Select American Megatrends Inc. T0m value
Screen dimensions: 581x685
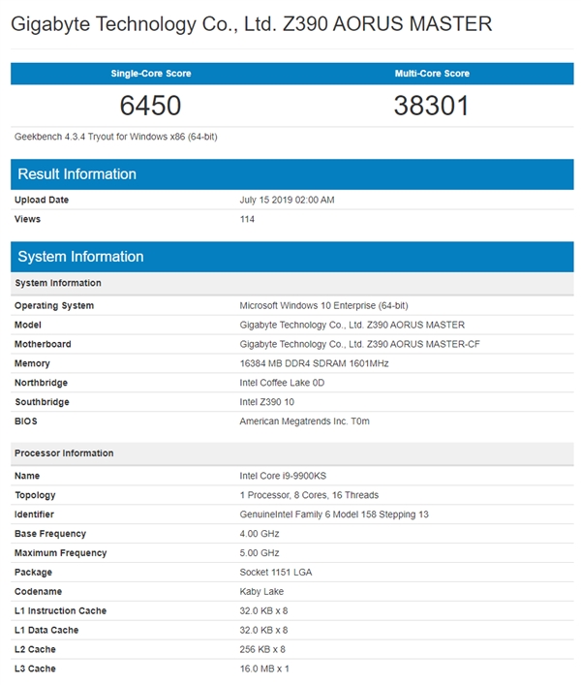(x=305, y=421)
